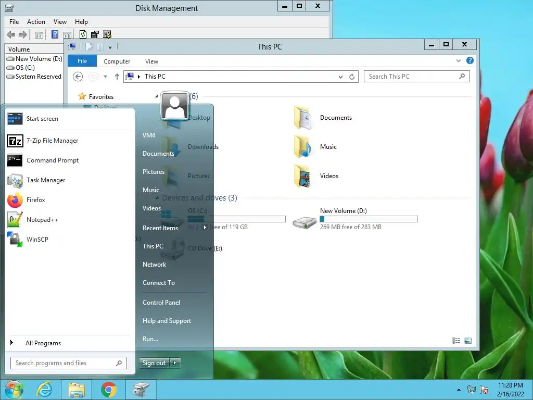Select System Reserved volume row
The height and width of the screenshot is (400, 533).
(34, 77)
